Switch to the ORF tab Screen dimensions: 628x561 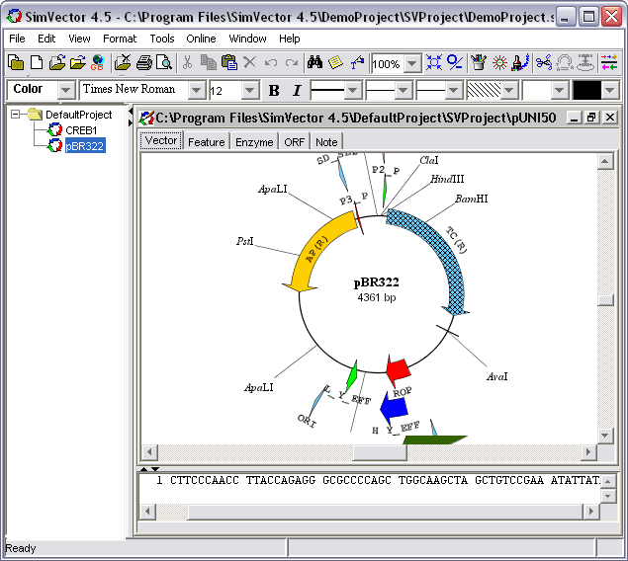coord(295,142)
